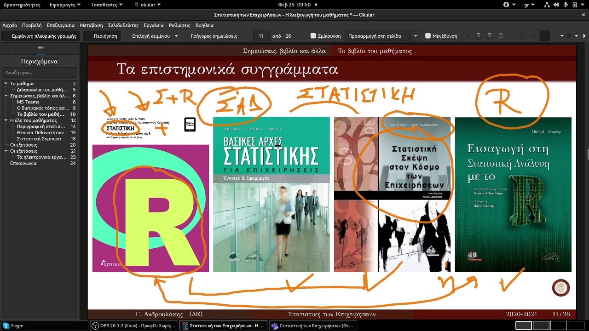This screenshot has height=331, width=589.
Task: Open the gr keyboard layout dropdown
Action: click(529, 5)
